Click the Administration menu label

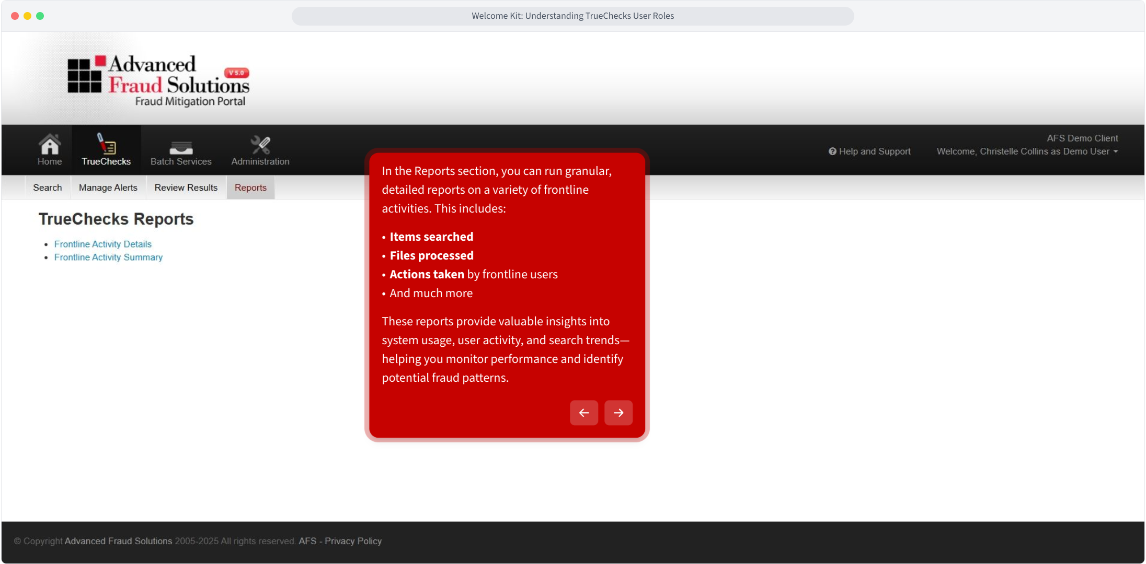coord(260,162)
